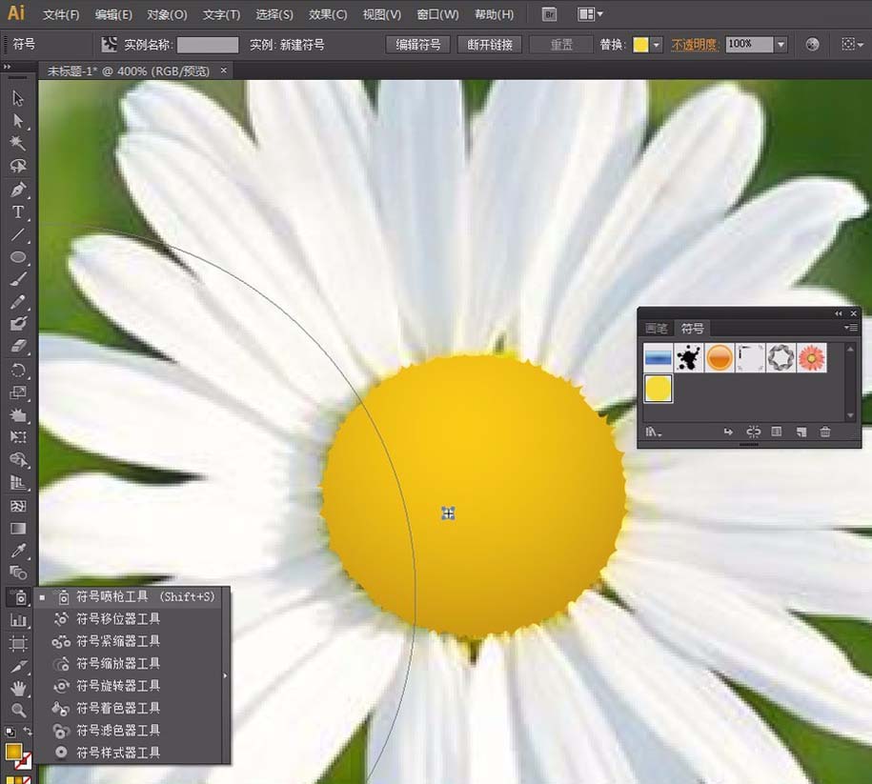Click the 实例名称 input field

pyautogui.click(x=208, y=45)
